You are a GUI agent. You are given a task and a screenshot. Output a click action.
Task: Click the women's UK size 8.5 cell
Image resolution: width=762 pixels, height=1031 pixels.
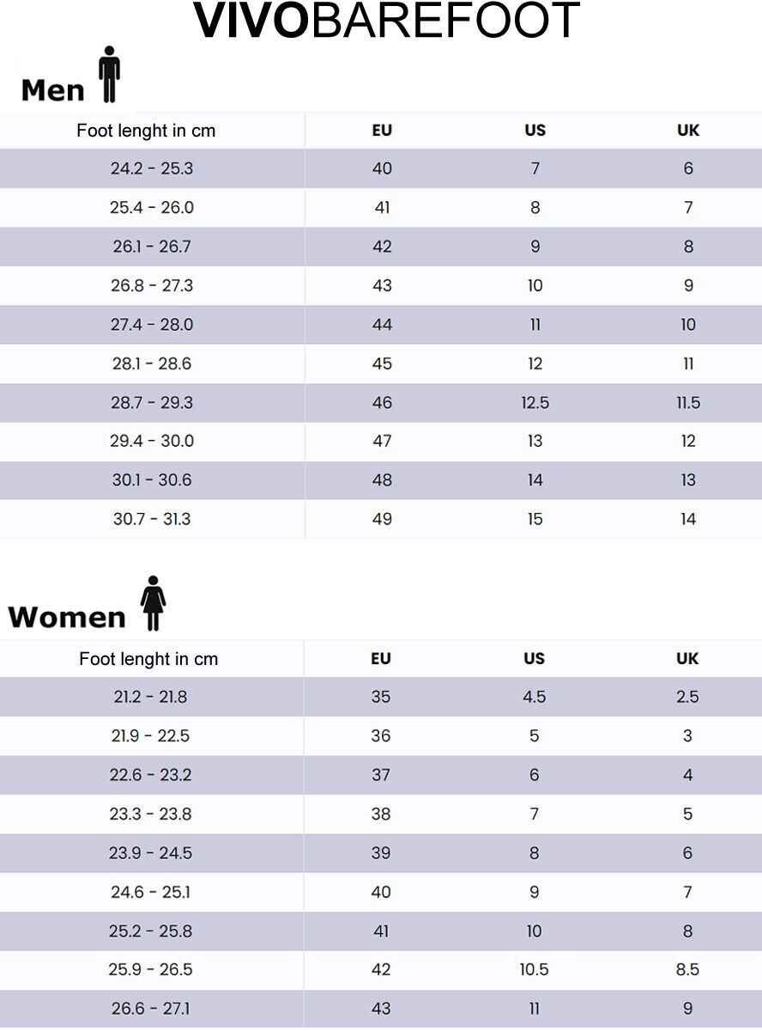point(687,969)
